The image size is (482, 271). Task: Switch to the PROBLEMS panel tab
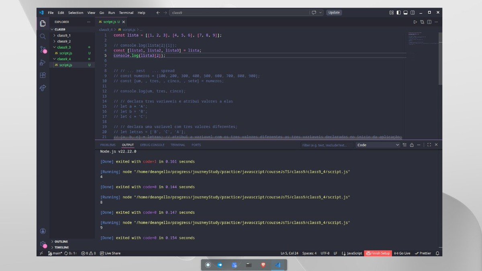coord(108,145)
